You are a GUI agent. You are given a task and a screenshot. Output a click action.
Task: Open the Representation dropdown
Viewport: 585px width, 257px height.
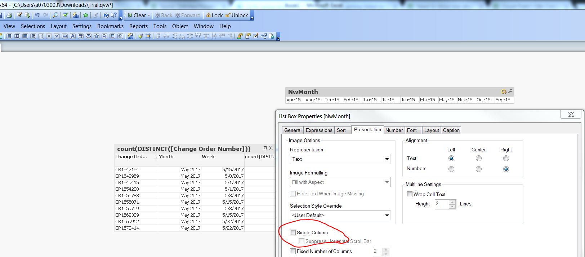tap(340, 159)
